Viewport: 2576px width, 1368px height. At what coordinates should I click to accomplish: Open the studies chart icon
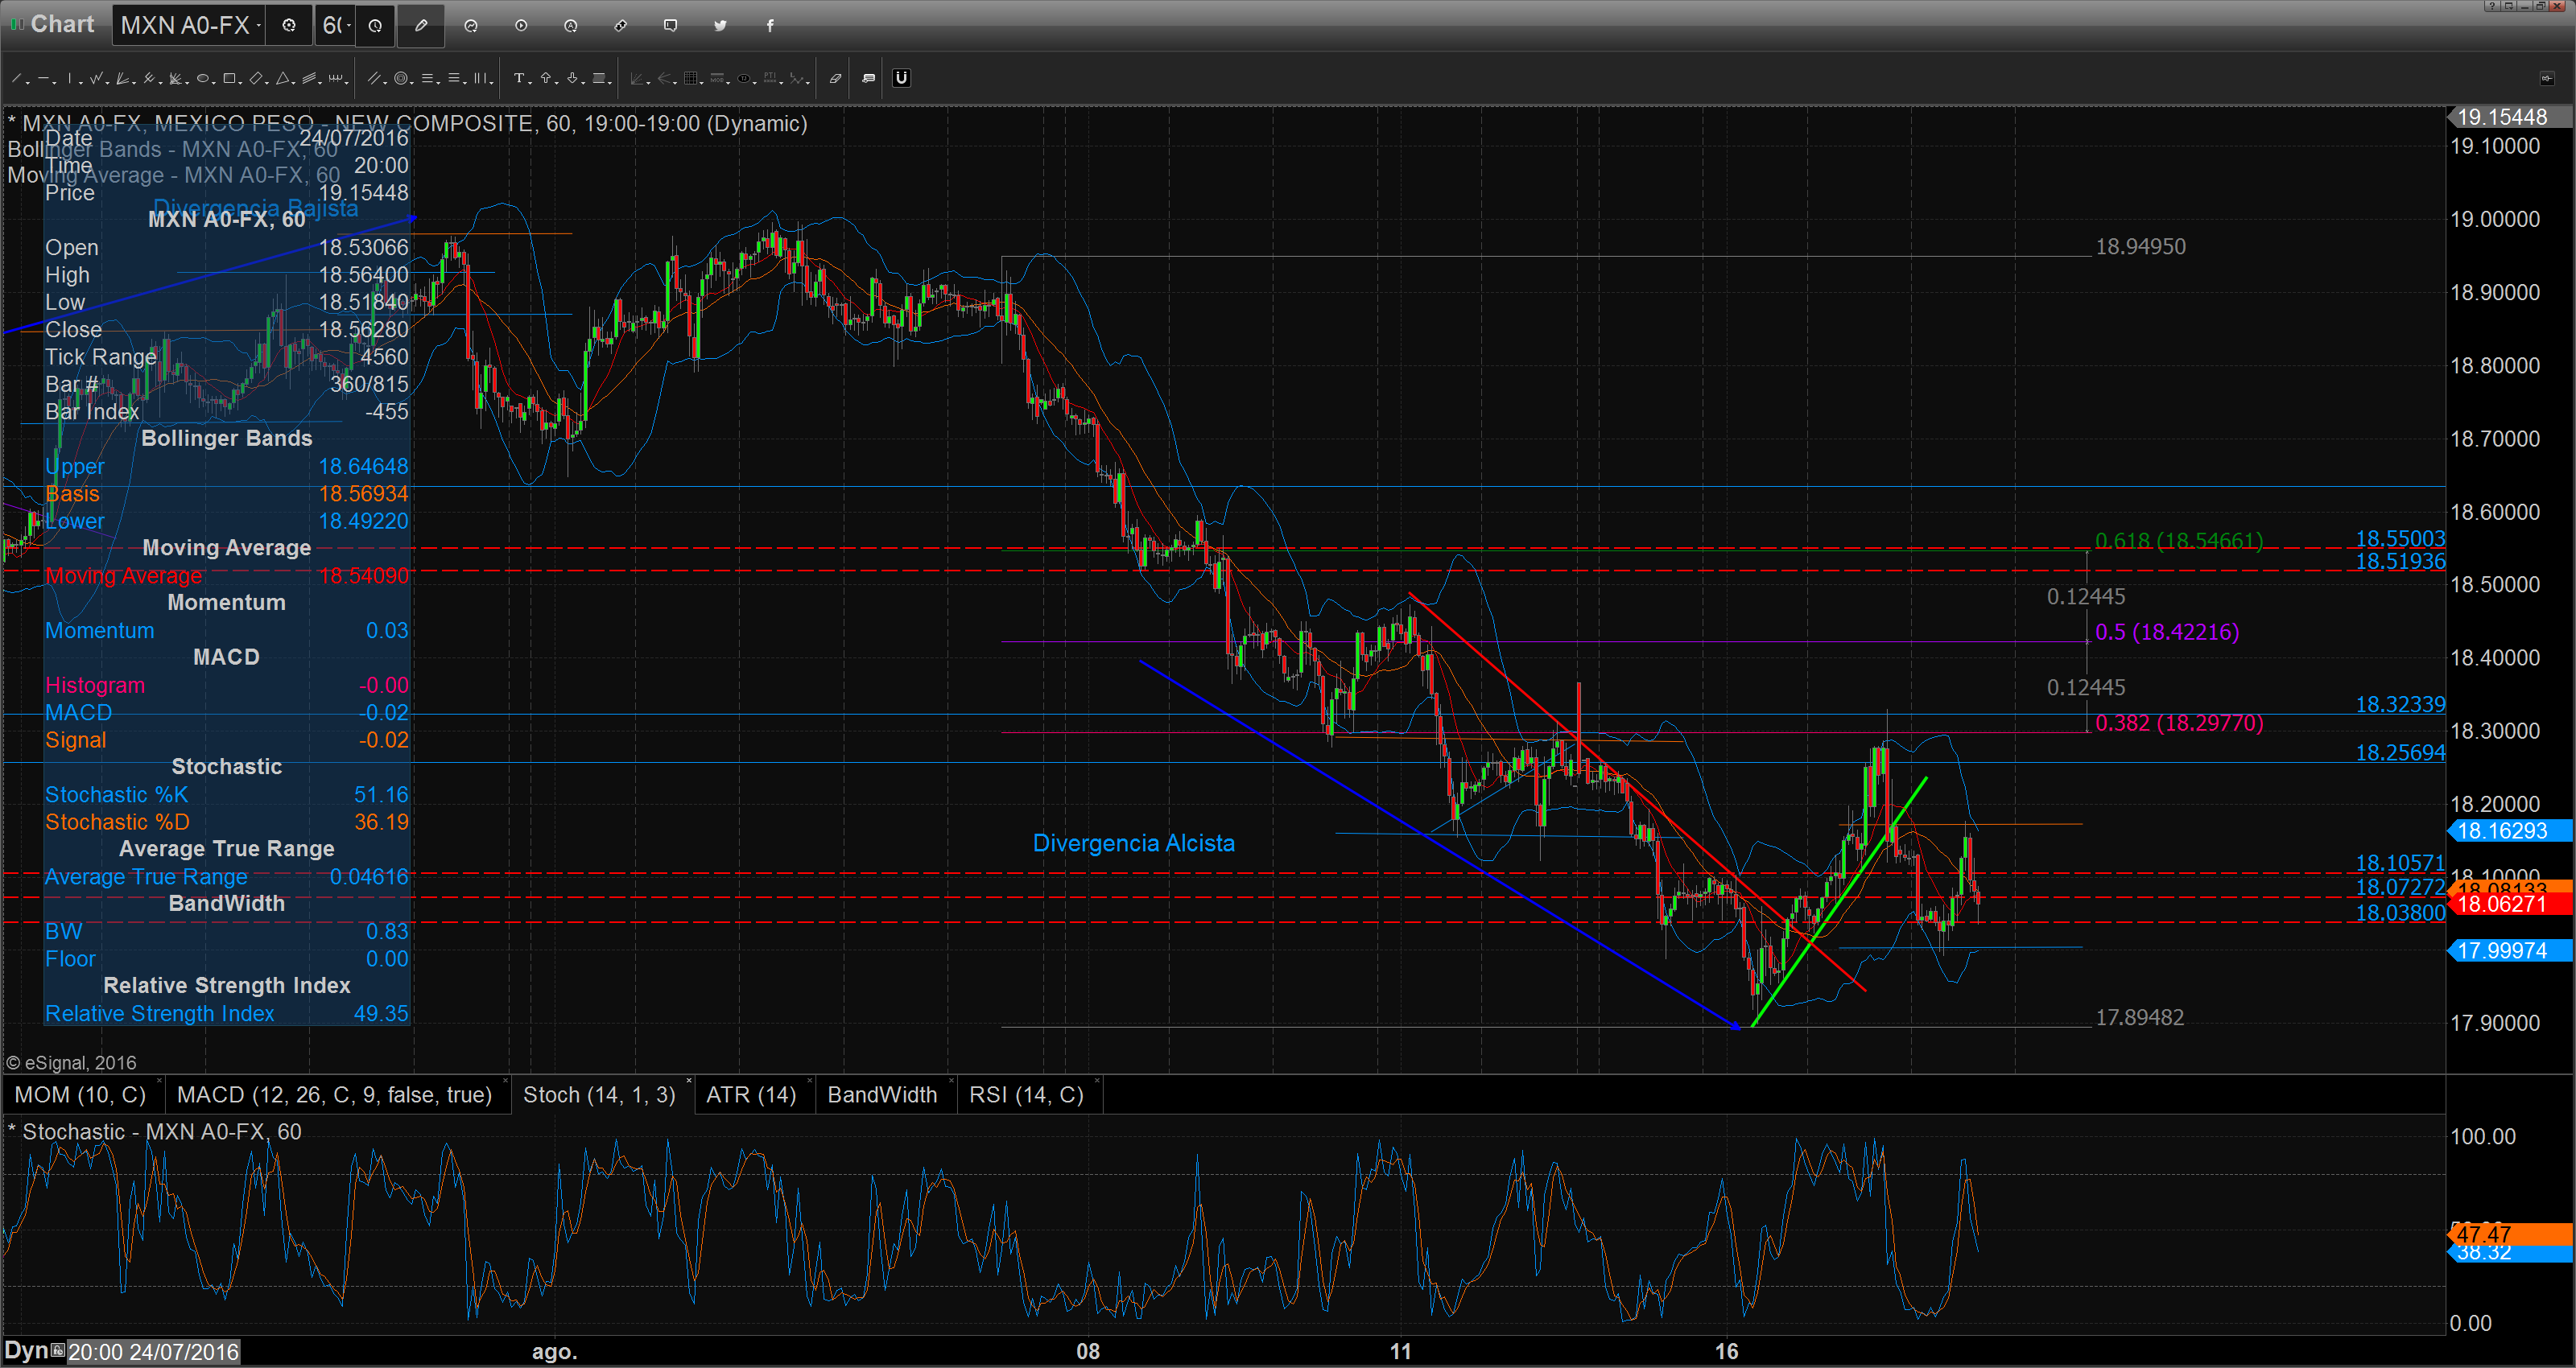click(x=471, y=26)
